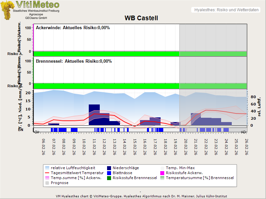Click the Risikostufe Brennnessel green legend icon
The image size is (266, 199).
109,178
